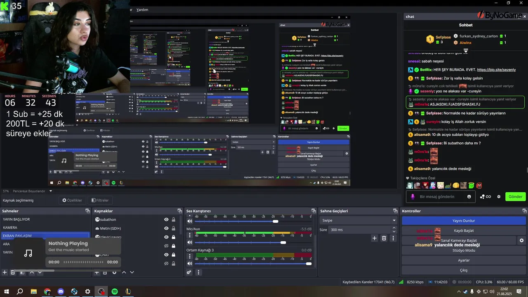The height and width of the screenshot is (297, 528).
Task: Open virtual camera settings gear
Action: point(521,240)
